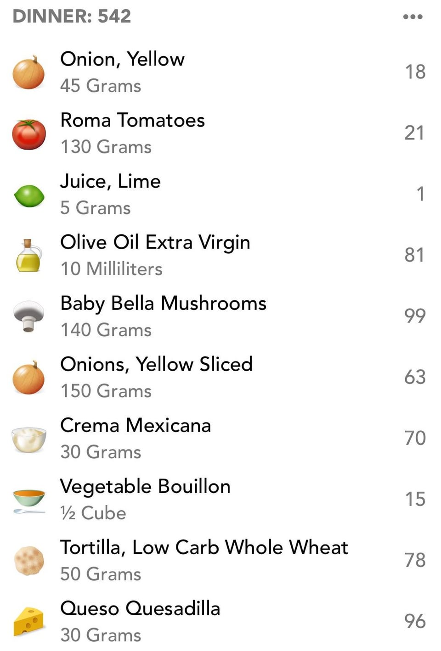Open the Tortilla, Low Carb Whole Wheat entry
Viewport: 441px width, 651px height.
(220, 561)
